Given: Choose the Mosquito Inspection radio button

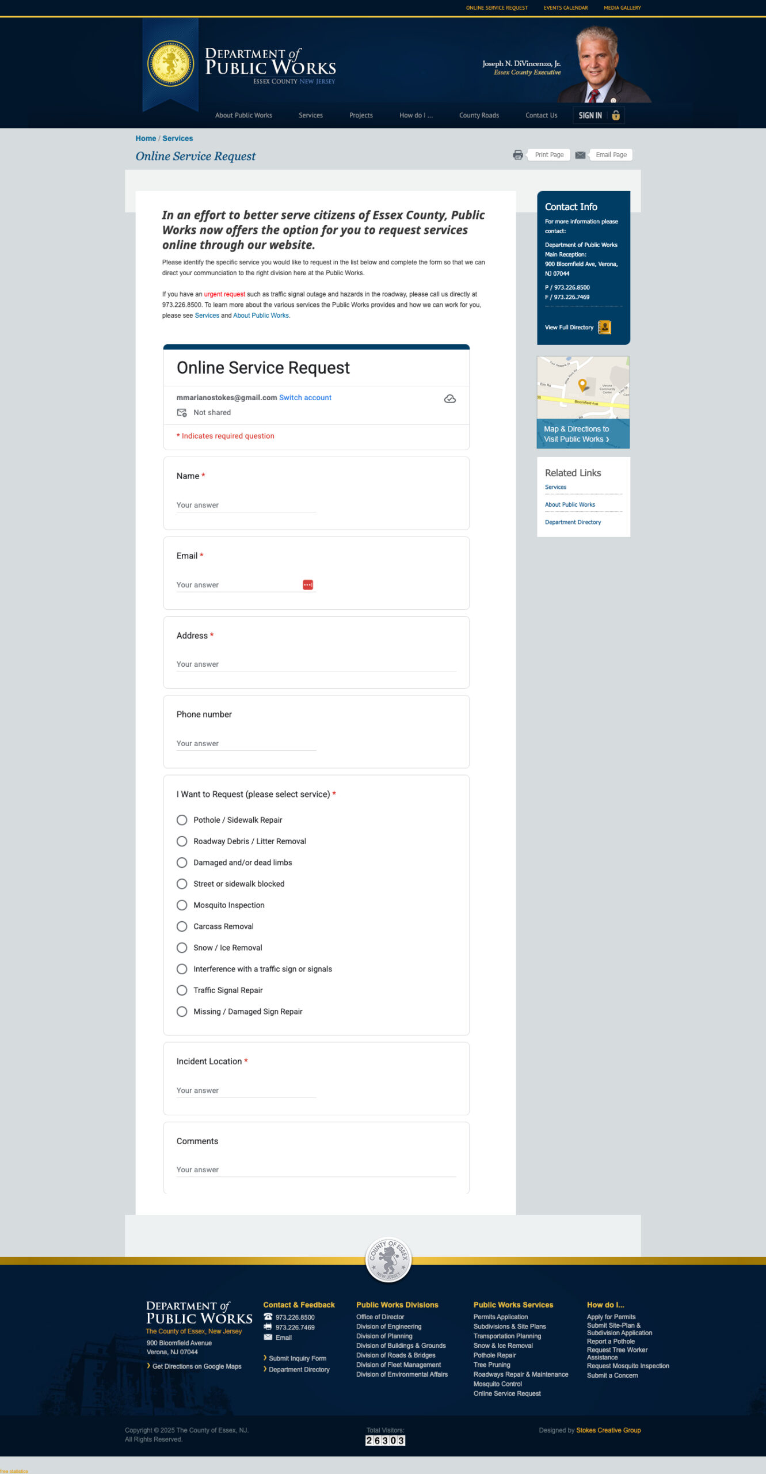Looking at the screenshot, I should point(182,905).
